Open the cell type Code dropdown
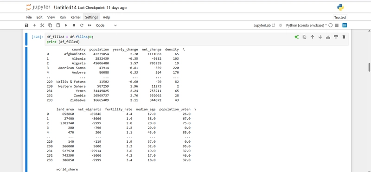371x172 pixels. (106, 25)
